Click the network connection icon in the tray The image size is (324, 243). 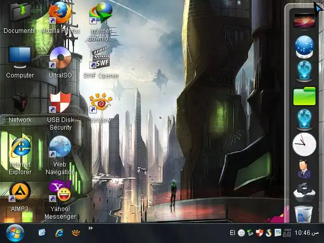click(287, 233)
